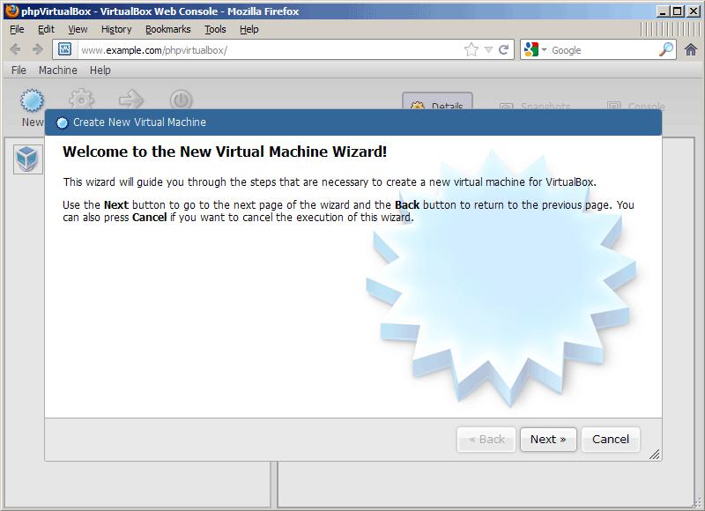The image size is (705, 511).
Task: Click the search magnifier icon
Action: point(666,50)
